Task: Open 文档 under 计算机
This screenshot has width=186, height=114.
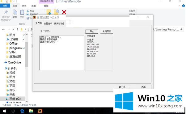Action: click(12, 81)
